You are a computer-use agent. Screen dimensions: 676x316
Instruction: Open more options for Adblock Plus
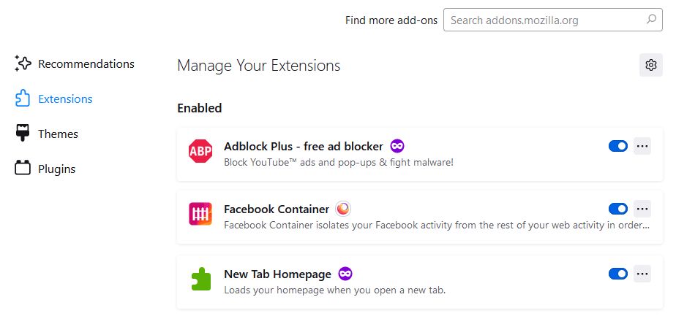[642, 146]
